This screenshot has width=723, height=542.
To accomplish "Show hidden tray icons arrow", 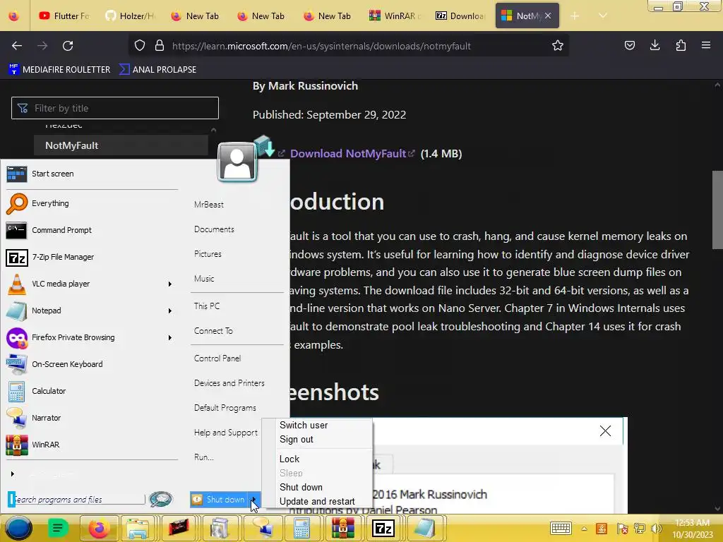I will point(584,529).
